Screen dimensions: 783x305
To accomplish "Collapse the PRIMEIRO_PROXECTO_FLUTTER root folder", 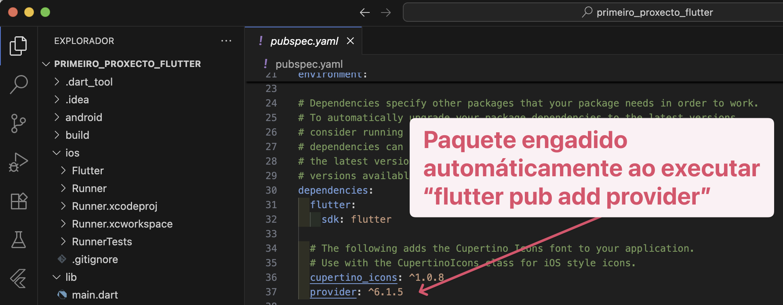I will click(127, 64).
